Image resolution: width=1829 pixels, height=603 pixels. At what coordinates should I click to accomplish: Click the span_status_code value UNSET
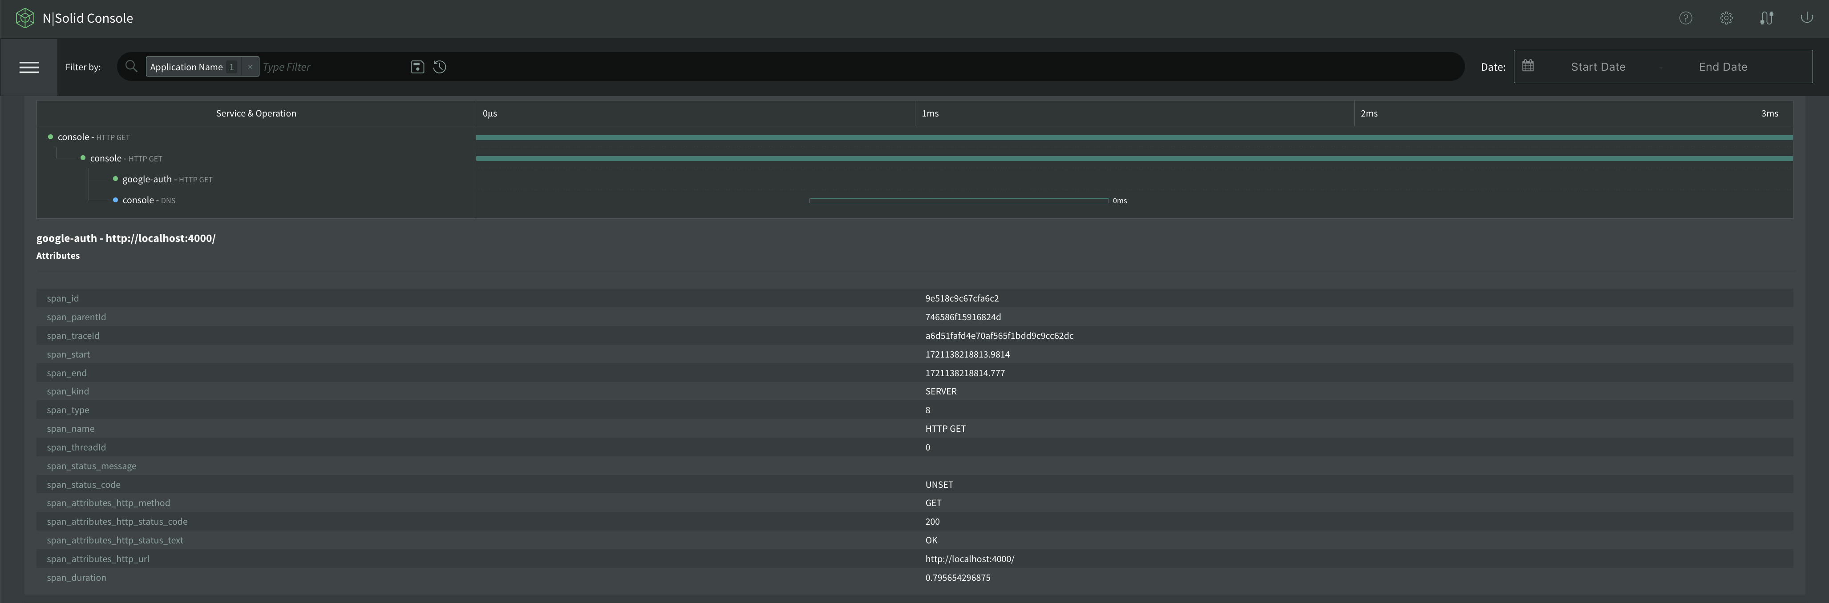pyautogui.click(x=939, y=485)
